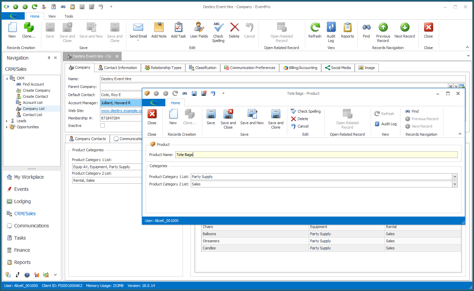Click Membership # field
The width and height of the screenshot is (474, 291).
[121, 118]
